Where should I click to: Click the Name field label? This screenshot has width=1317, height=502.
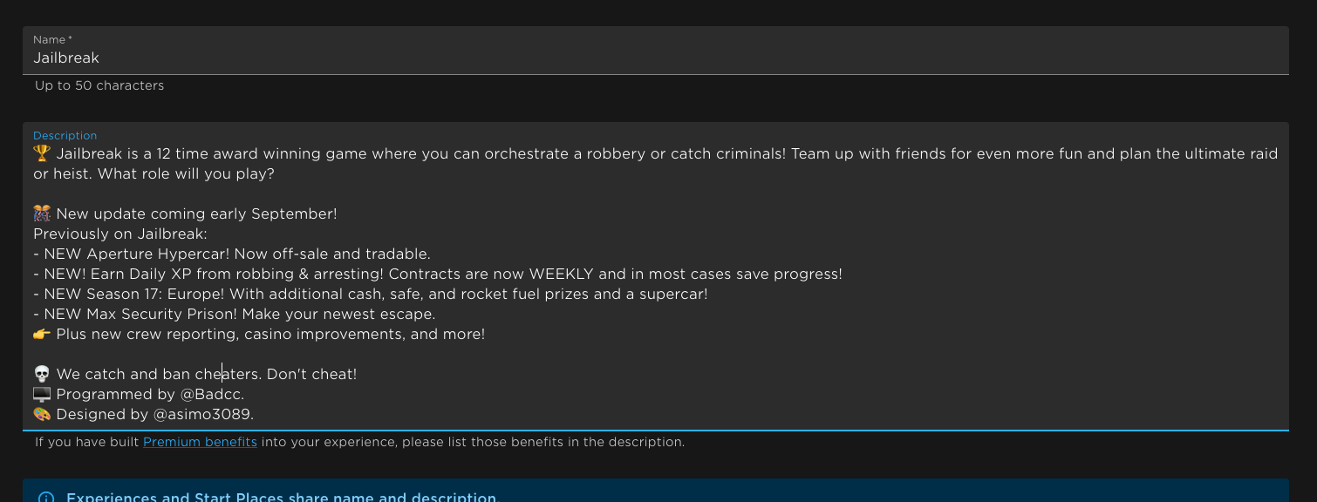[x=48, y=39]
